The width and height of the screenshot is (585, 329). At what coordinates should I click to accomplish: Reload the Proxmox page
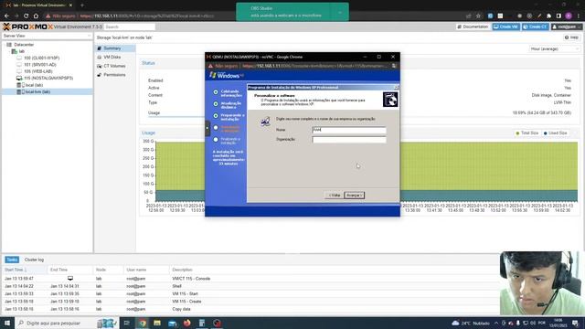pyautogui.click(x=26, y=16)
